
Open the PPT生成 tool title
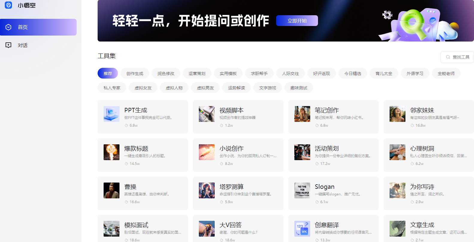pos(136,110)
